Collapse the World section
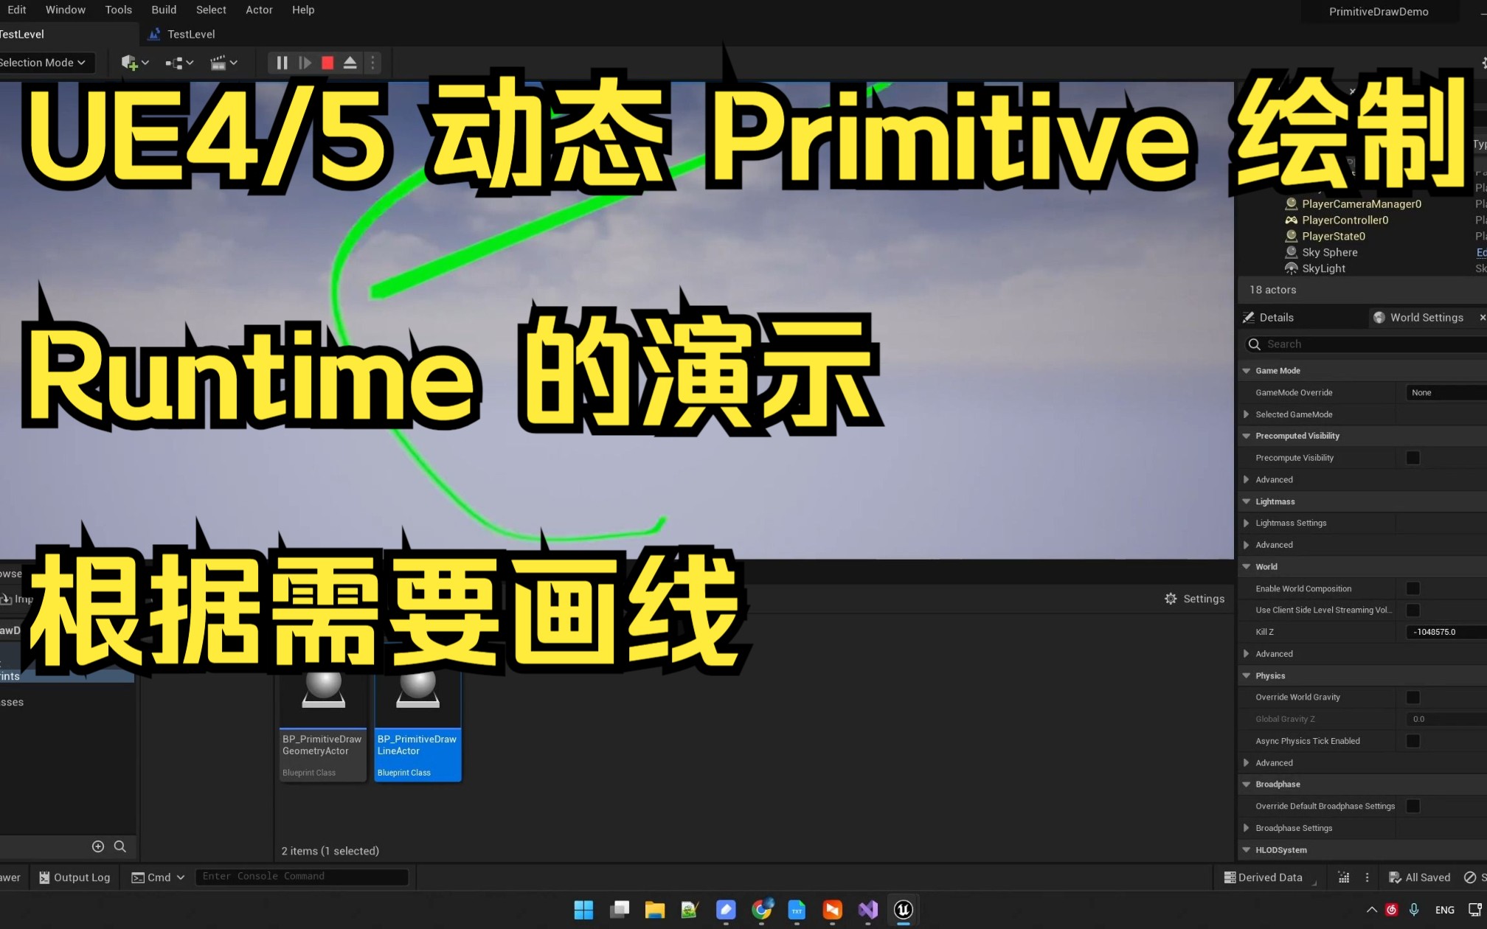This screenshot has width=1487, height=929. click(x=1247, y=567)
